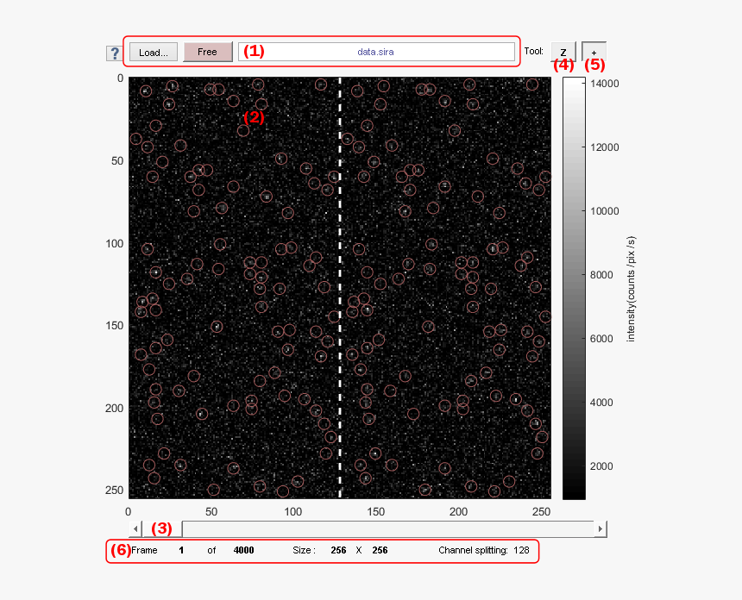The width and height of the screenshot is (742, 600).
Task: Click the video frame image
Action: 340,288
